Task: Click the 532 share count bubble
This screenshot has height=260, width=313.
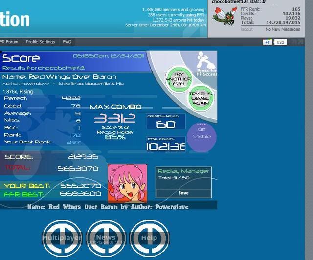Action: point(280,42)
